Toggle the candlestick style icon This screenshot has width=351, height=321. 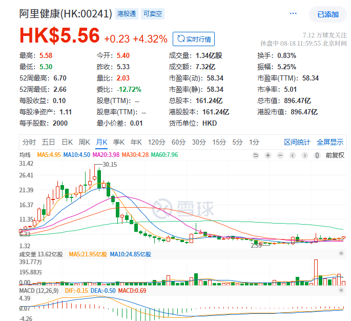coord(317,155)
